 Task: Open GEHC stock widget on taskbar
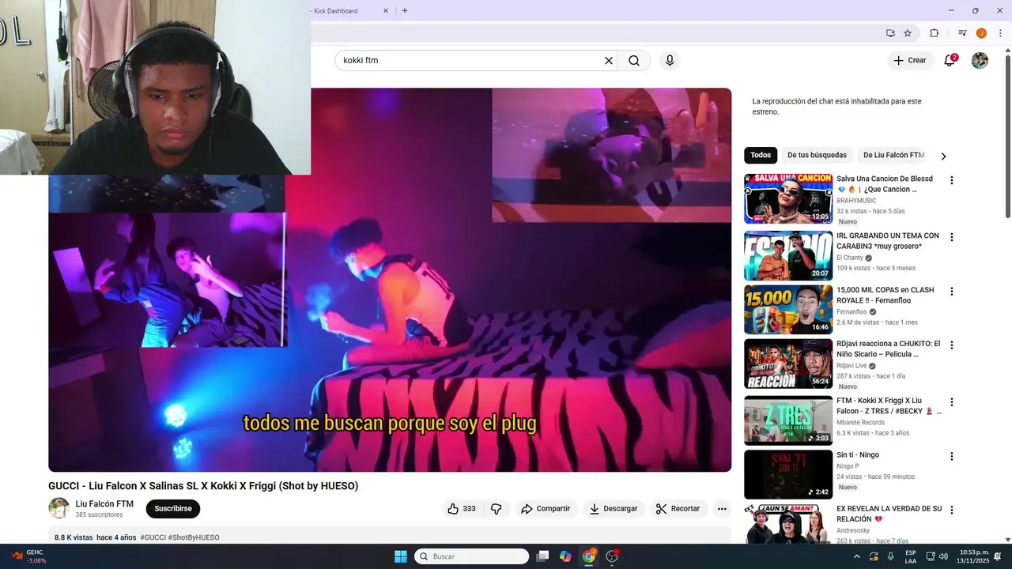28,556
